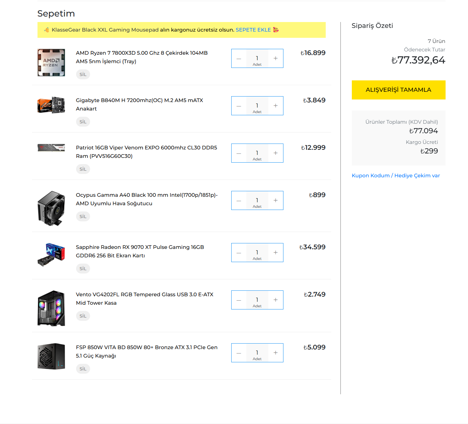Screen dimensions: 468x424
Task: Click the ₺77.392,64 total amount
Action: tap(418, 60)
